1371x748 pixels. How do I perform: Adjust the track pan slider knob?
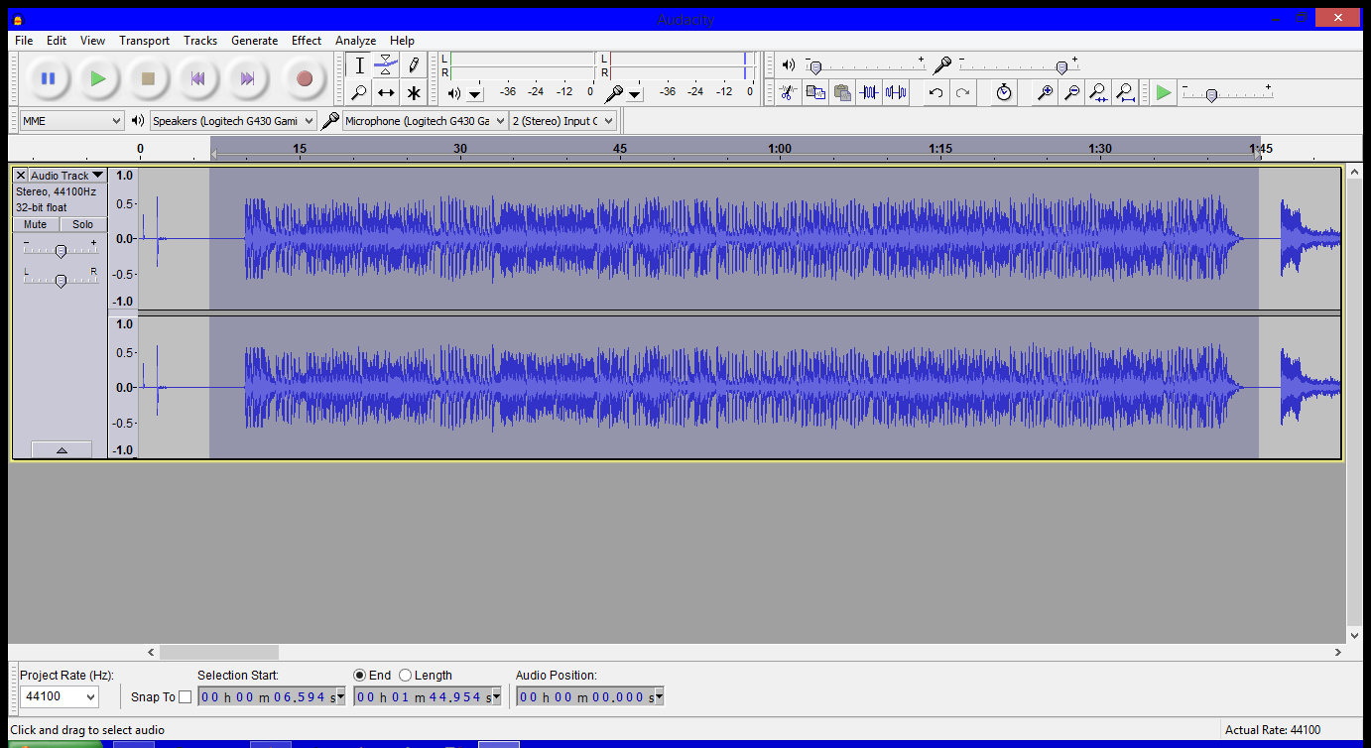click(x=61, y=281)
